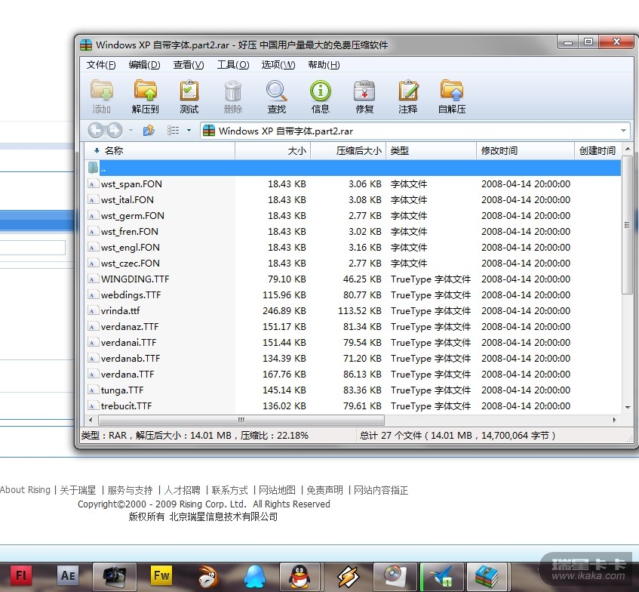The width and height of the screenshot is (639, 592).
Task: Click the stacked books archiver taskbar icon
Action: click(x=487, y=575)
